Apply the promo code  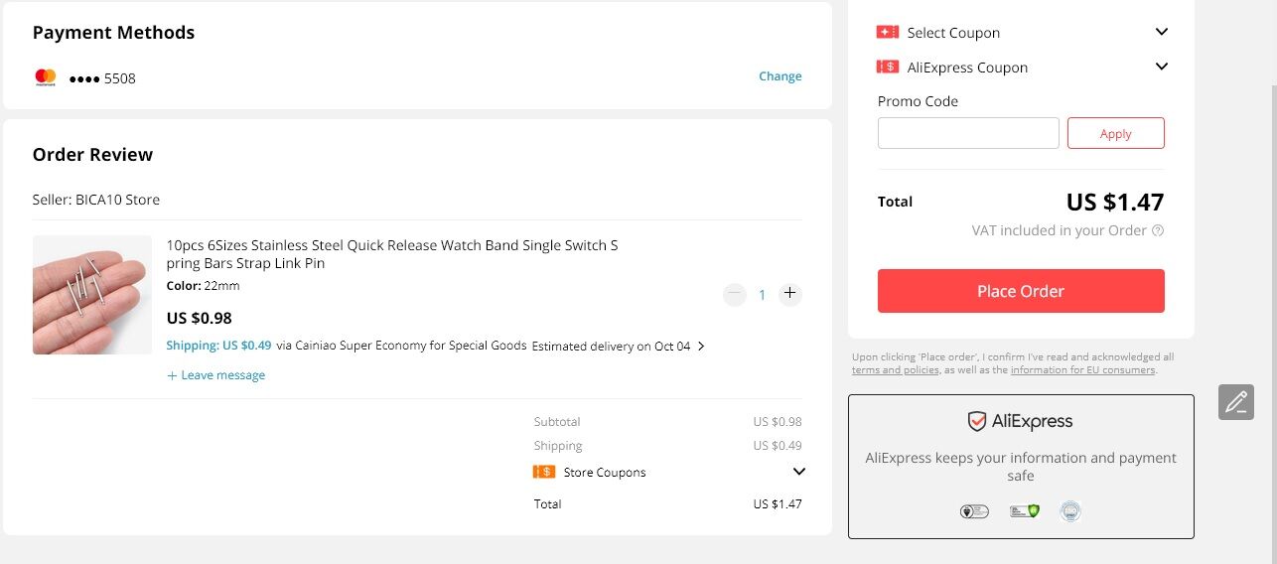pos(1116,133)
